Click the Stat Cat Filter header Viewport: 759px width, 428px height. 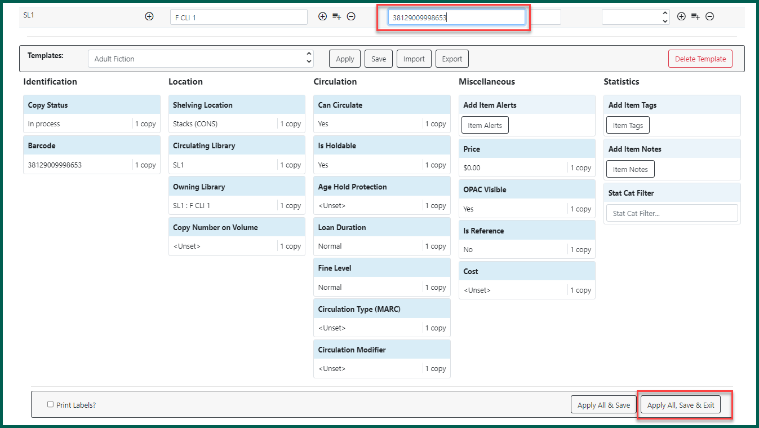(x=672, y=193)
